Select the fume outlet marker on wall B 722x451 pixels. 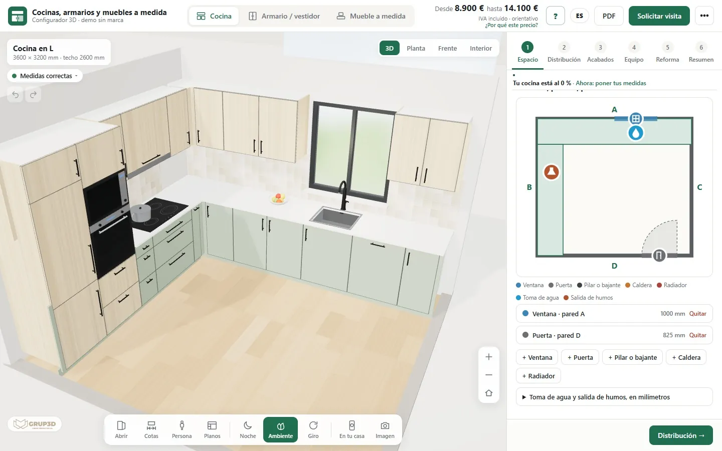pos(552,172)
